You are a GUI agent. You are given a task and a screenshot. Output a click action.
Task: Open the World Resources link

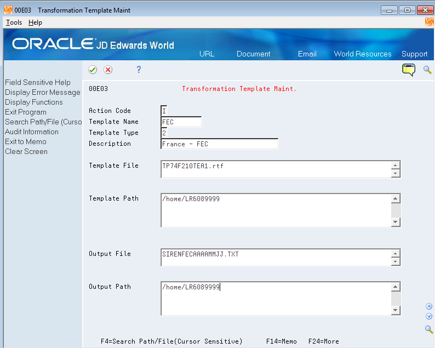point(363,54)
